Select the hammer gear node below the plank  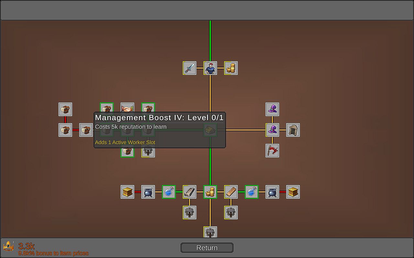(231, 213)
